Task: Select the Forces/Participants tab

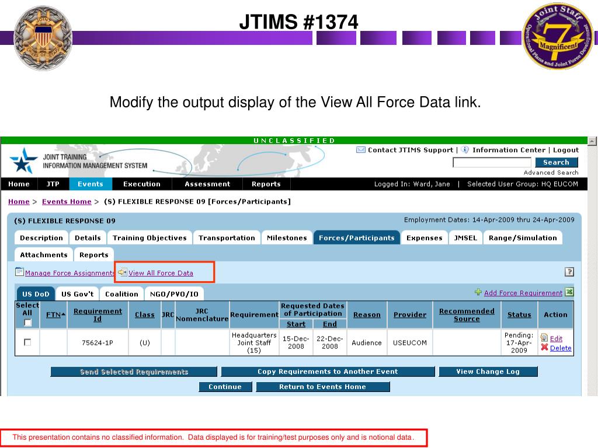Action: [357, 238]
